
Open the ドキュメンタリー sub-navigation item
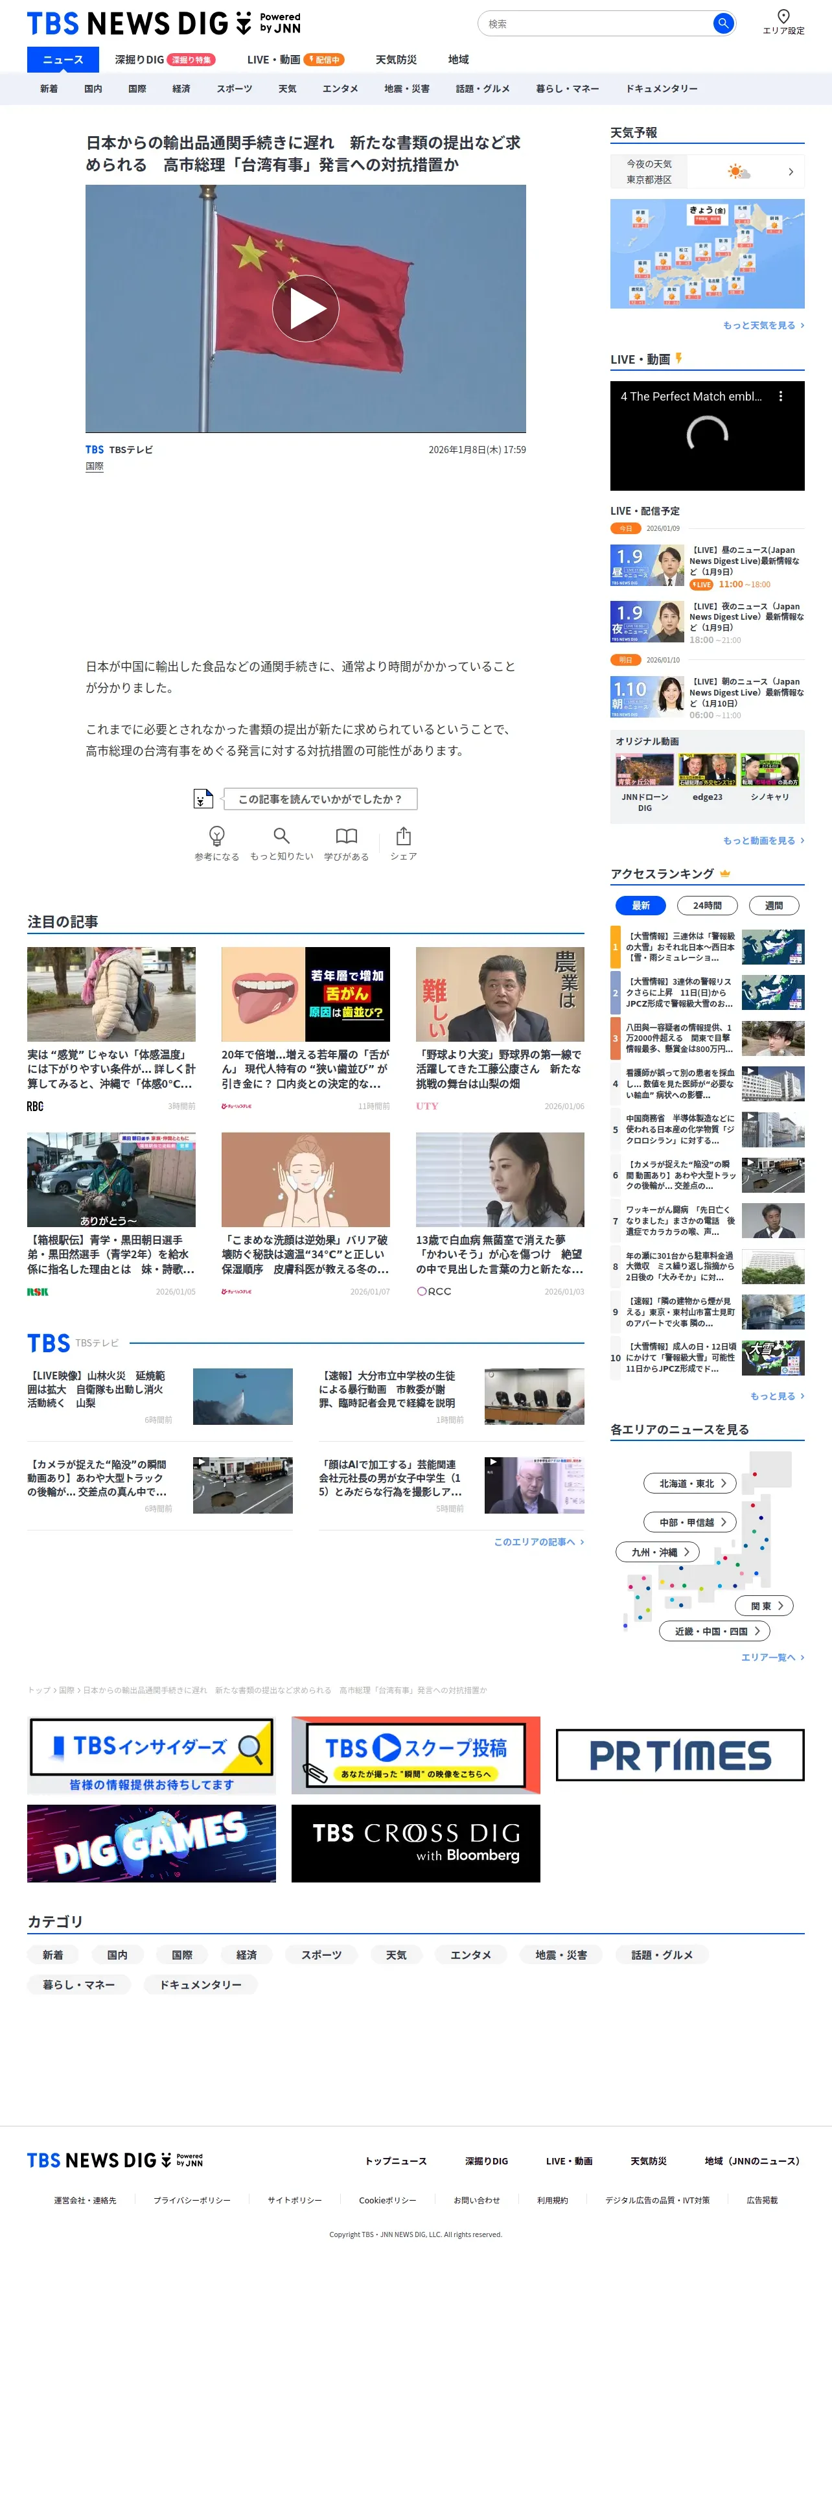662,88
